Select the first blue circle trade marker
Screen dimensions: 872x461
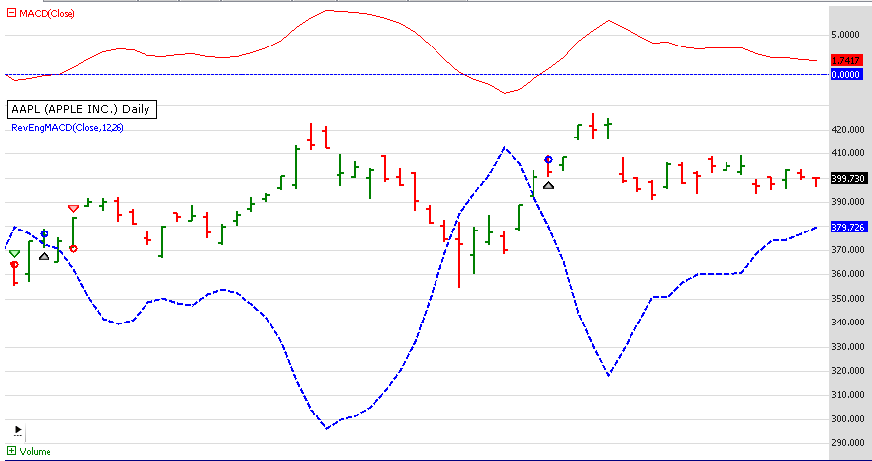tap(44, 234)
